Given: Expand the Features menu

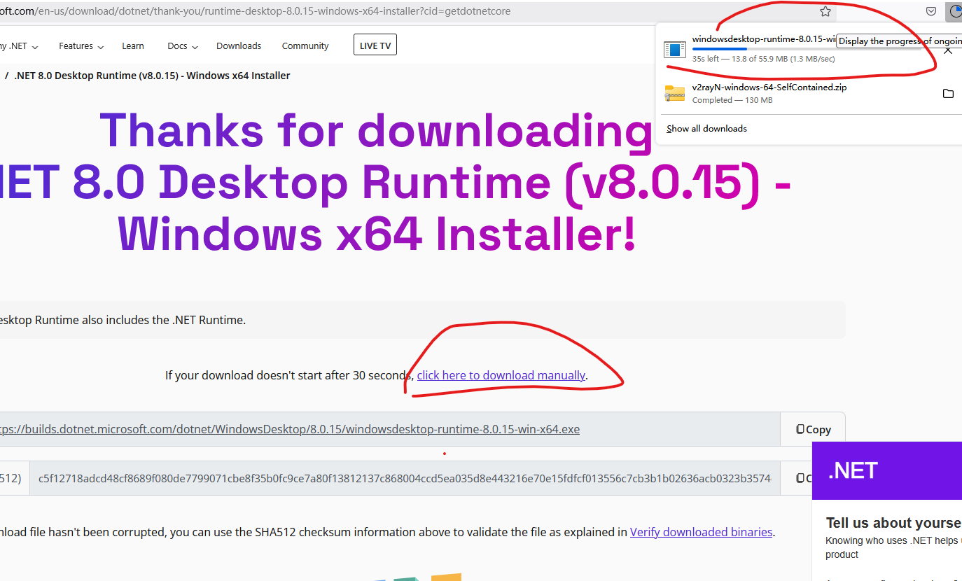Looking at the screenshot, I should [81, 46].
